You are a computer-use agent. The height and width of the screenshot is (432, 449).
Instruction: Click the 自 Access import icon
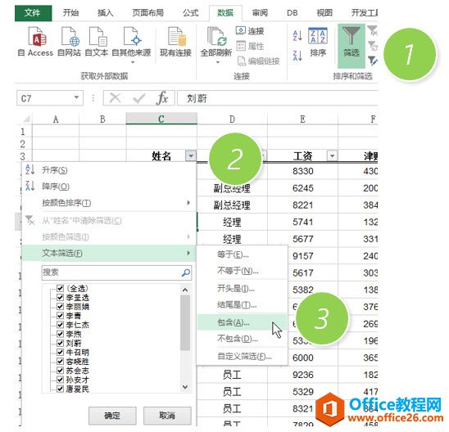coord(37,37)
